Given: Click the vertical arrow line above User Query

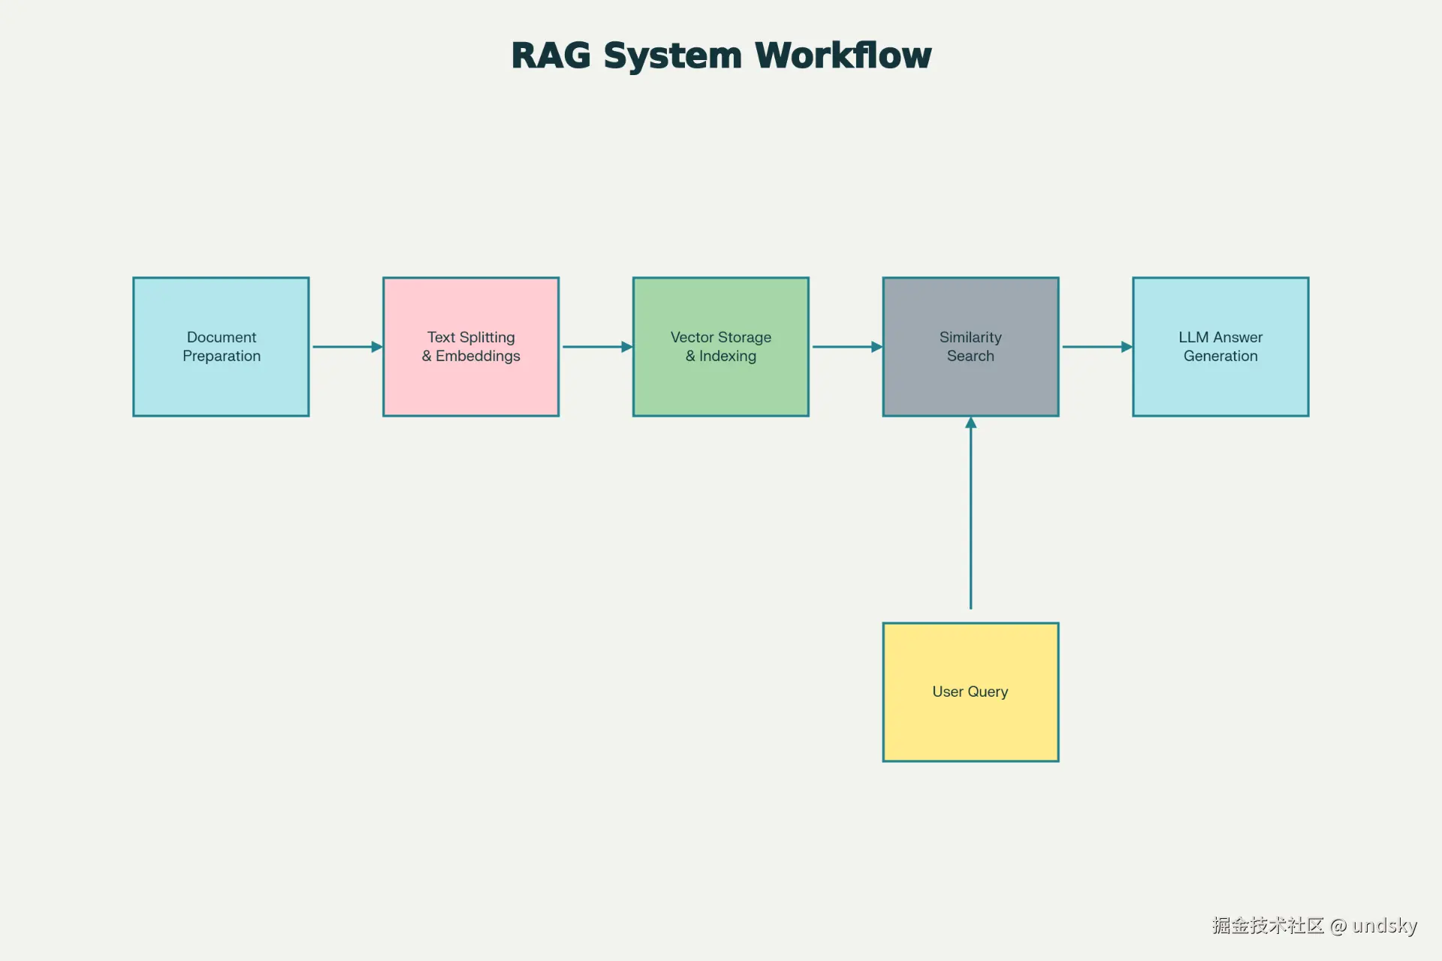Looking at the screenshot, I should [x=970, y=518].
